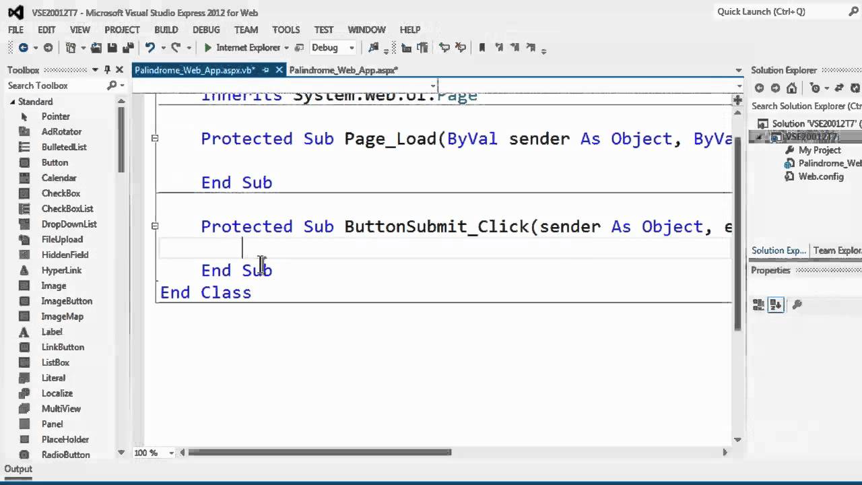The width and height of the screenshot is (862, 485).
Task: Undo the last action
Action: (x=150, y=48)
